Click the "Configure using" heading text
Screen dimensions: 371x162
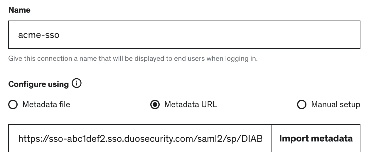(38, 84)
